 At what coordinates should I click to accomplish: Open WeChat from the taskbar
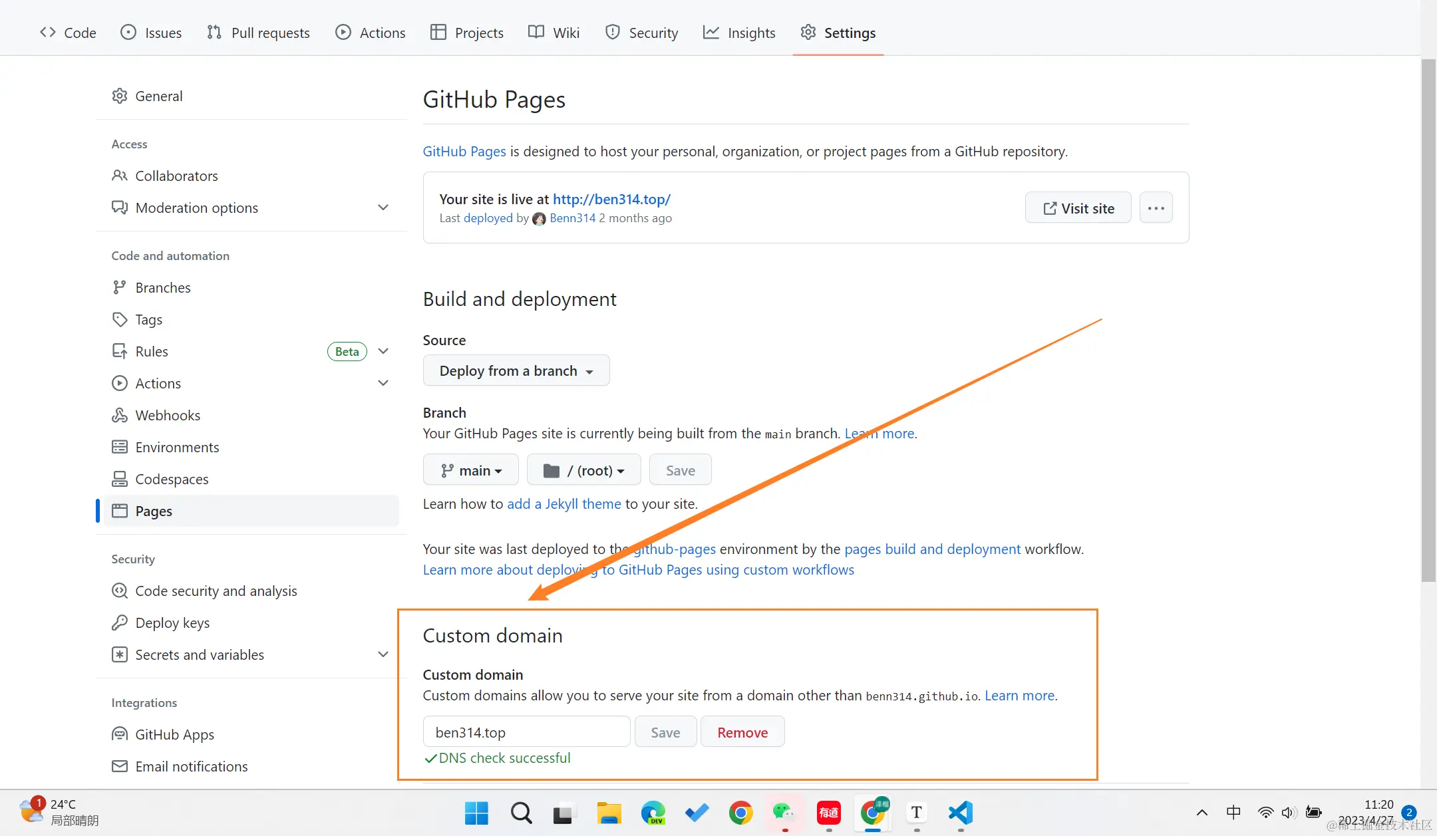pos(784,813)
